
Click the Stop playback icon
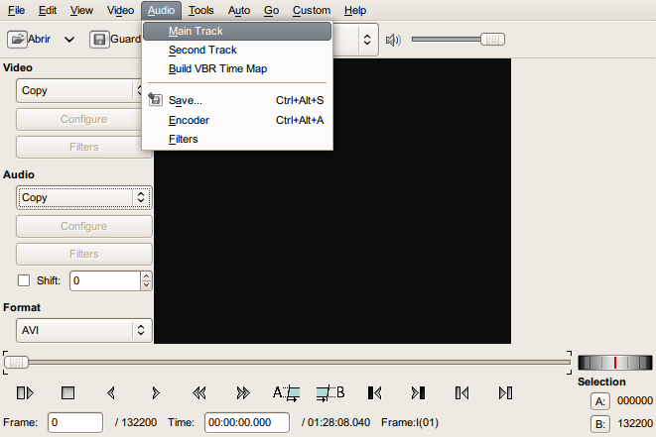coord(67,393)
